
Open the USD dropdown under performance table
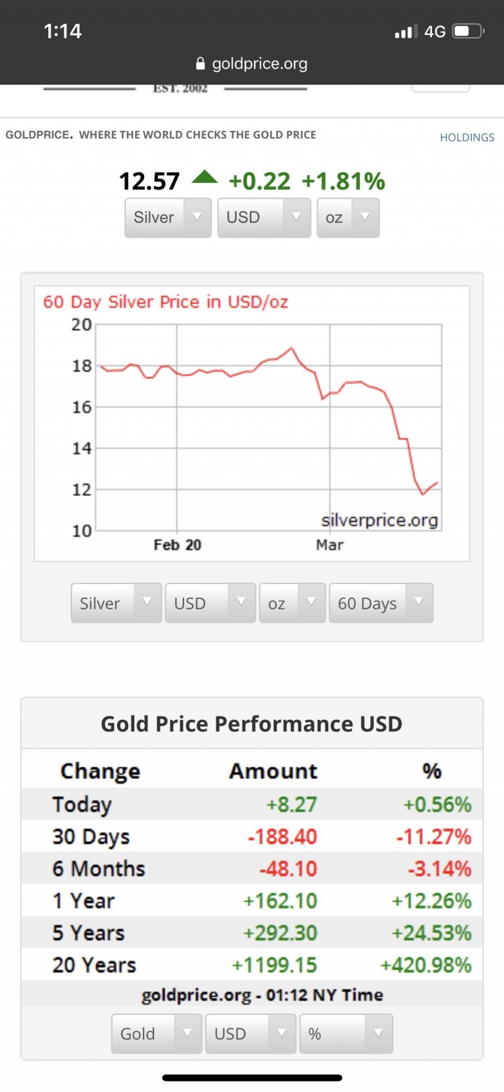point(251,1034)
